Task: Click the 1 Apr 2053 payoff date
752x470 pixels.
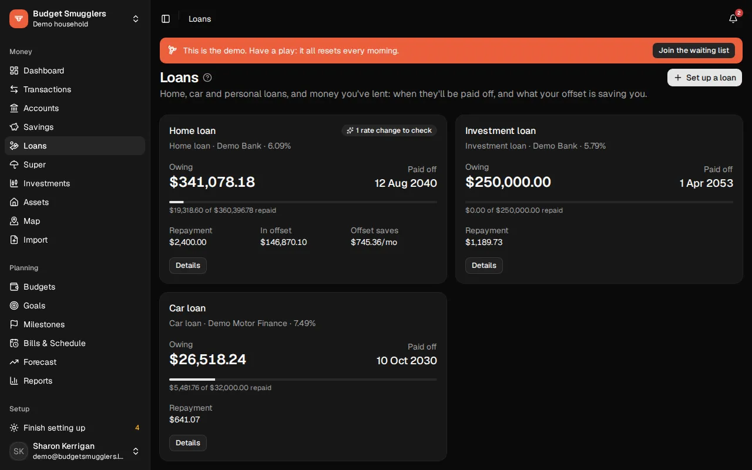Action: (706, 183)
